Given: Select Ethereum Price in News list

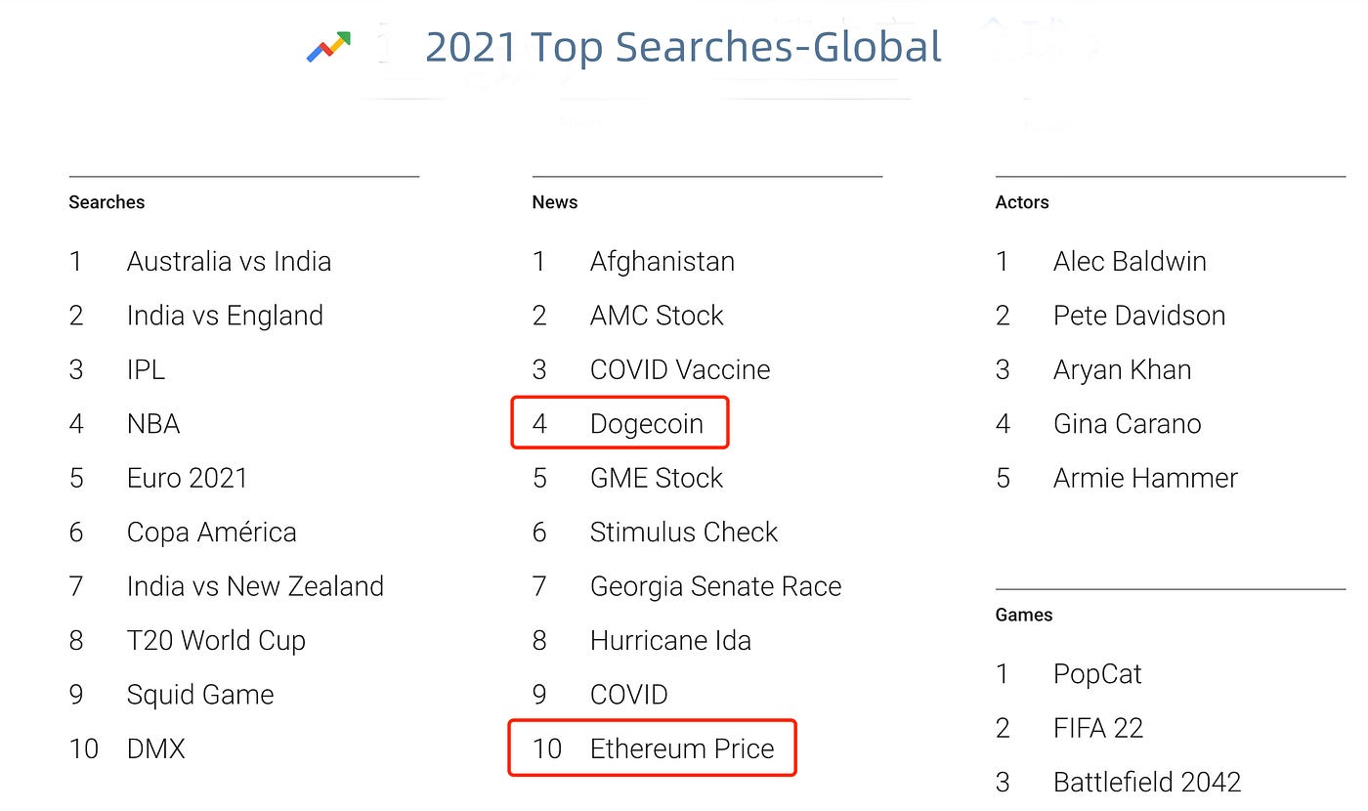Looking at the screenshot, I should pyautogui.click(x=682, y=748).
